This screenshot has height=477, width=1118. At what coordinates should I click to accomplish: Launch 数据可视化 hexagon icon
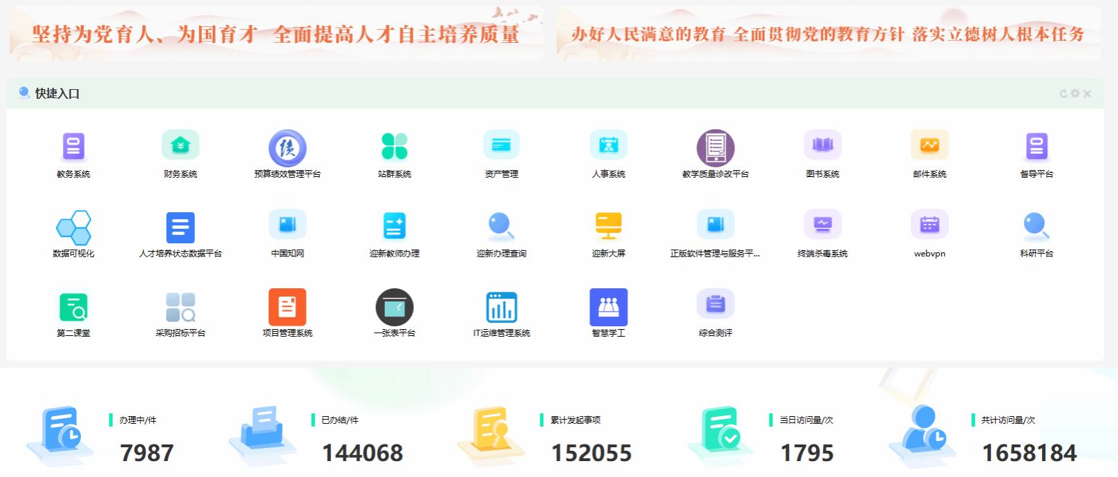click(x=73, y=227)
